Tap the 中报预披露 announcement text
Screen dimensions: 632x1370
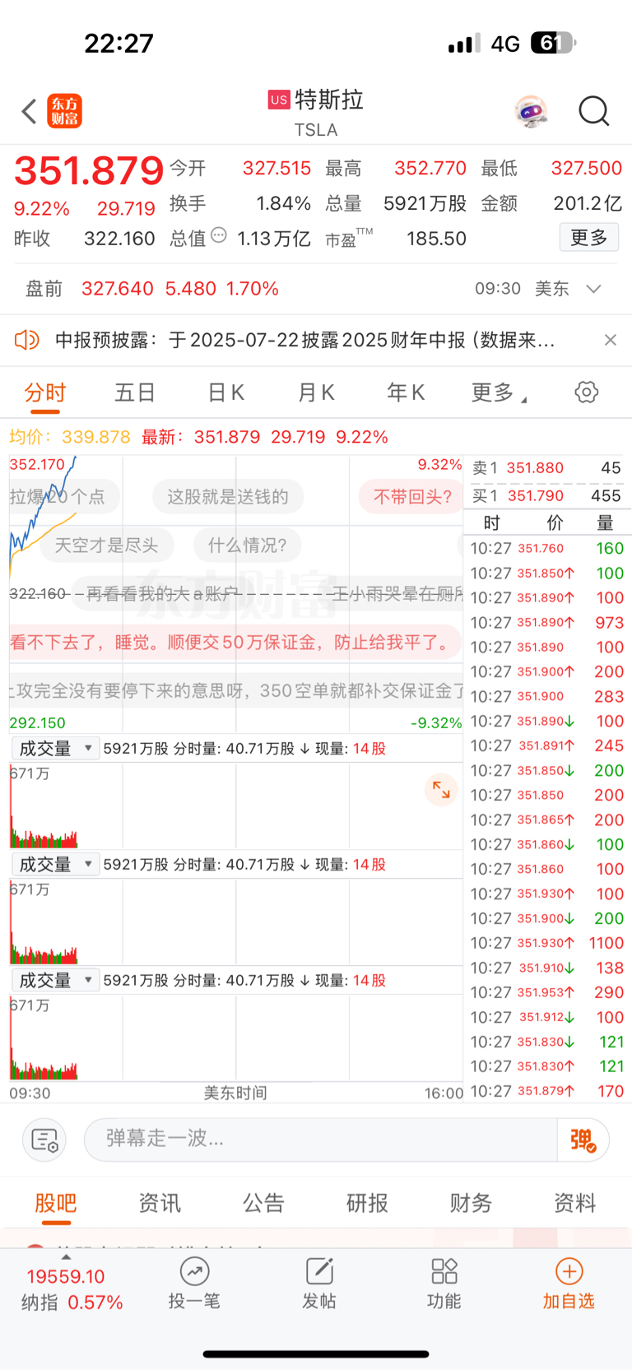point(304,340)
